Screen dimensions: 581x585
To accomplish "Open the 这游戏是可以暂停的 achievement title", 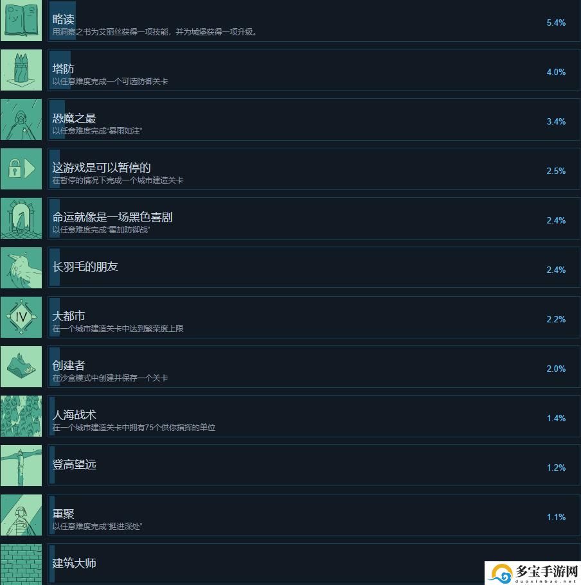I will 101,168.
